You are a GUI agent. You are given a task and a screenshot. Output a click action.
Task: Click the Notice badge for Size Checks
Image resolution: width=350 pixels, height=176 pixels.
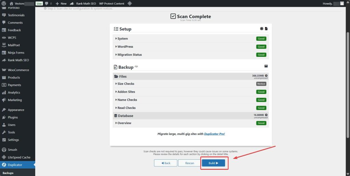261,84
